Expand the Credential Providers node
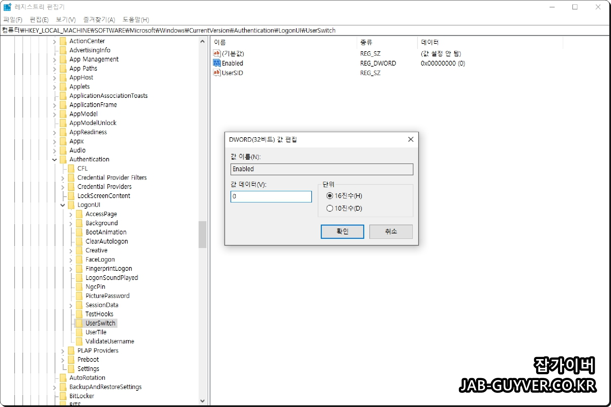611x407 pixels. 62,187
